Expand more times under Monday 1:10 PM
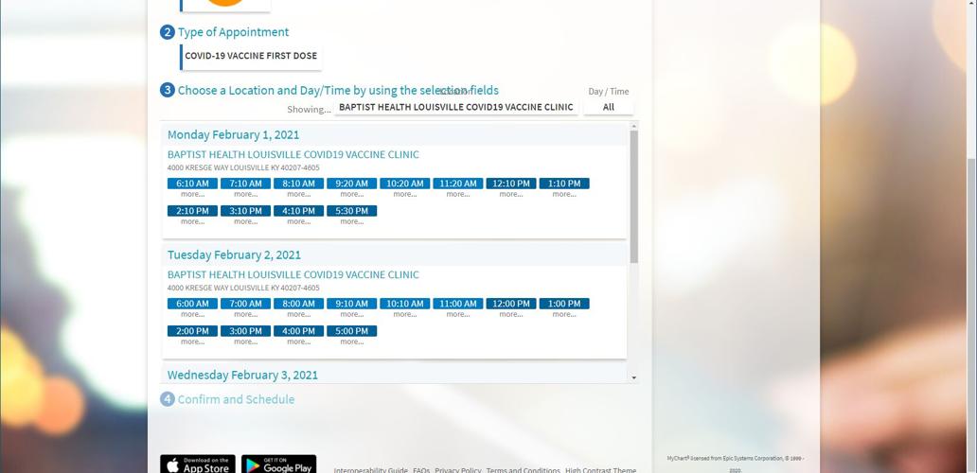The width and height of the screenshot is (977, 473). (x=564, y=194)
